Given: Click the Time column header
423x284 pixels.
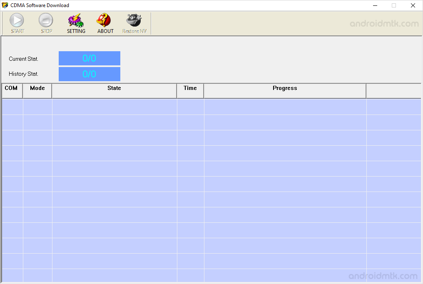Looking at the screenshot, I should click(x=190, y=90).
